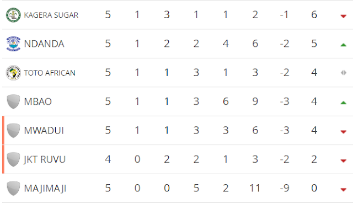Open the KAGERA SUGAR team link
Image resolution: width=353 pixels, height=204 pixels.
[51, 15]
